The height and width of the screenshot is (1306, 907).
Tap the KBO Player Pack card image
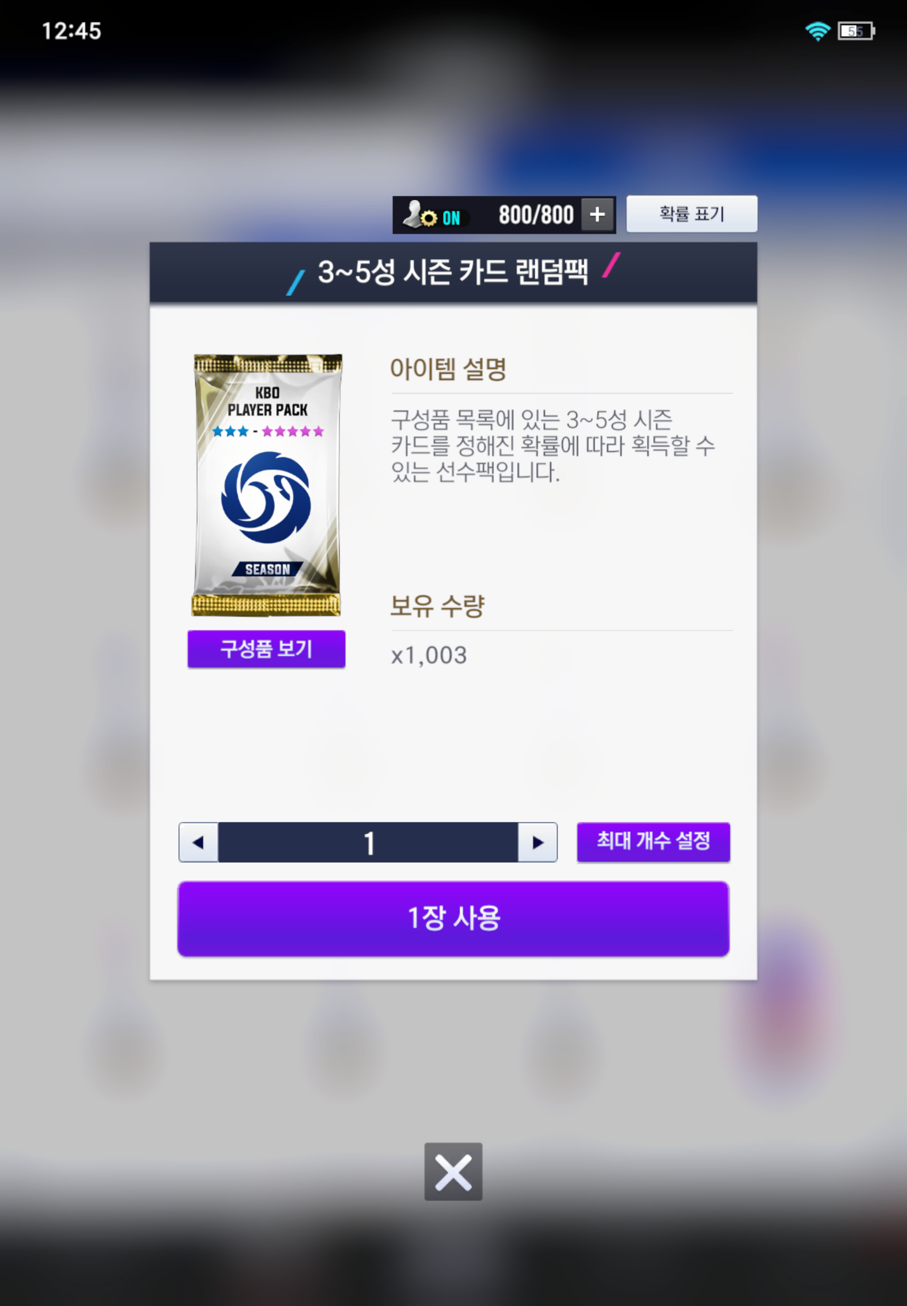coord(267,485)
